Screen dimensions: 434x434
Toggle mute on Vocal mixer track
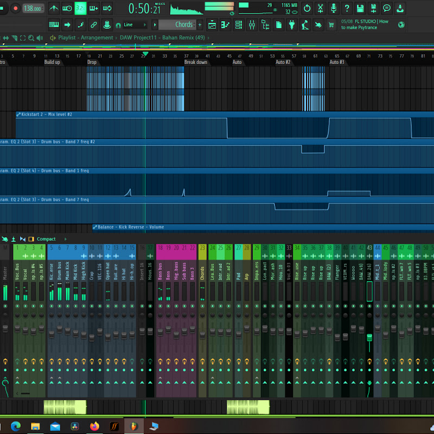pos(25,306)
